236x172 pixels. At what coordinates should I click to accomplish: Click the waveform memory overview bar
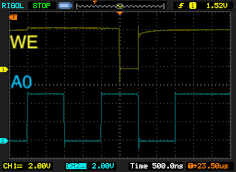click(120, 6)
